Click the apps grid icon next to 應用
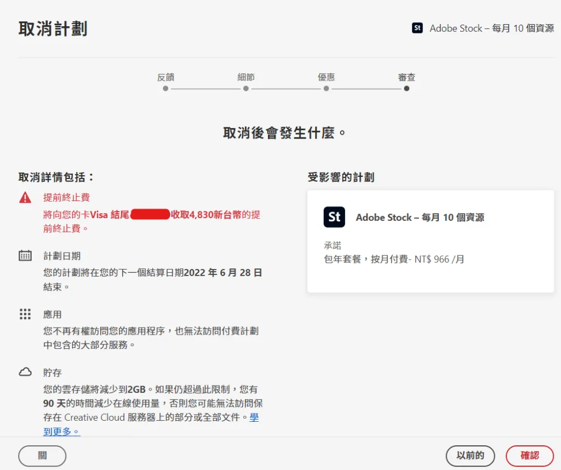The width and height of the screenshot is (561, 470). click(25, 314)
